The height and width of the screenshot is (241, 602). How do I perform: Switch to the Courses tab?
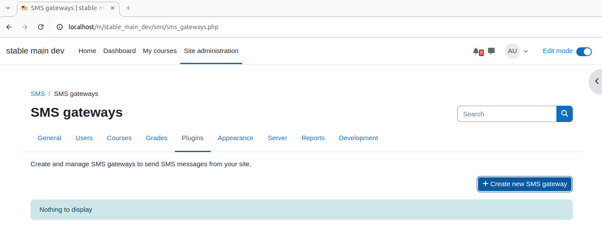pos(120,138)
